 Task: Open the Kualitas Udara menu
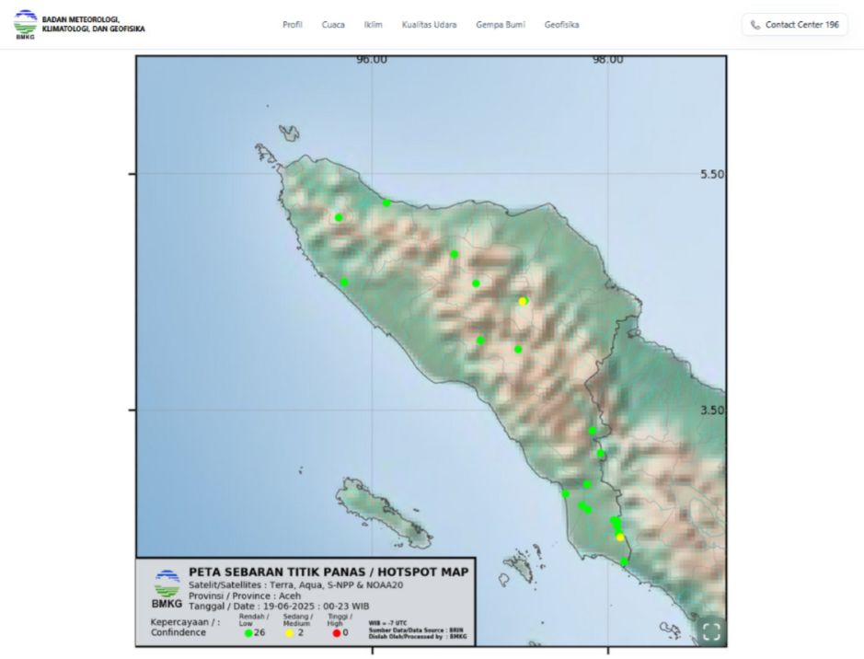pos(429,25)
